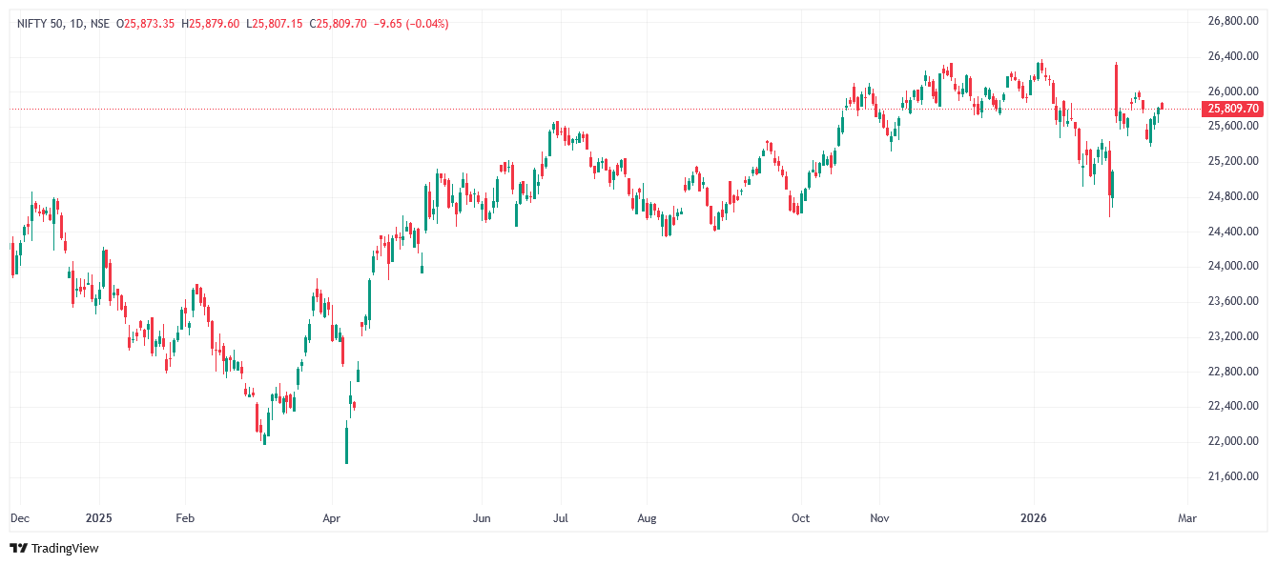
Task: Select the Jul label on time axis
Action: click(561, 518)
